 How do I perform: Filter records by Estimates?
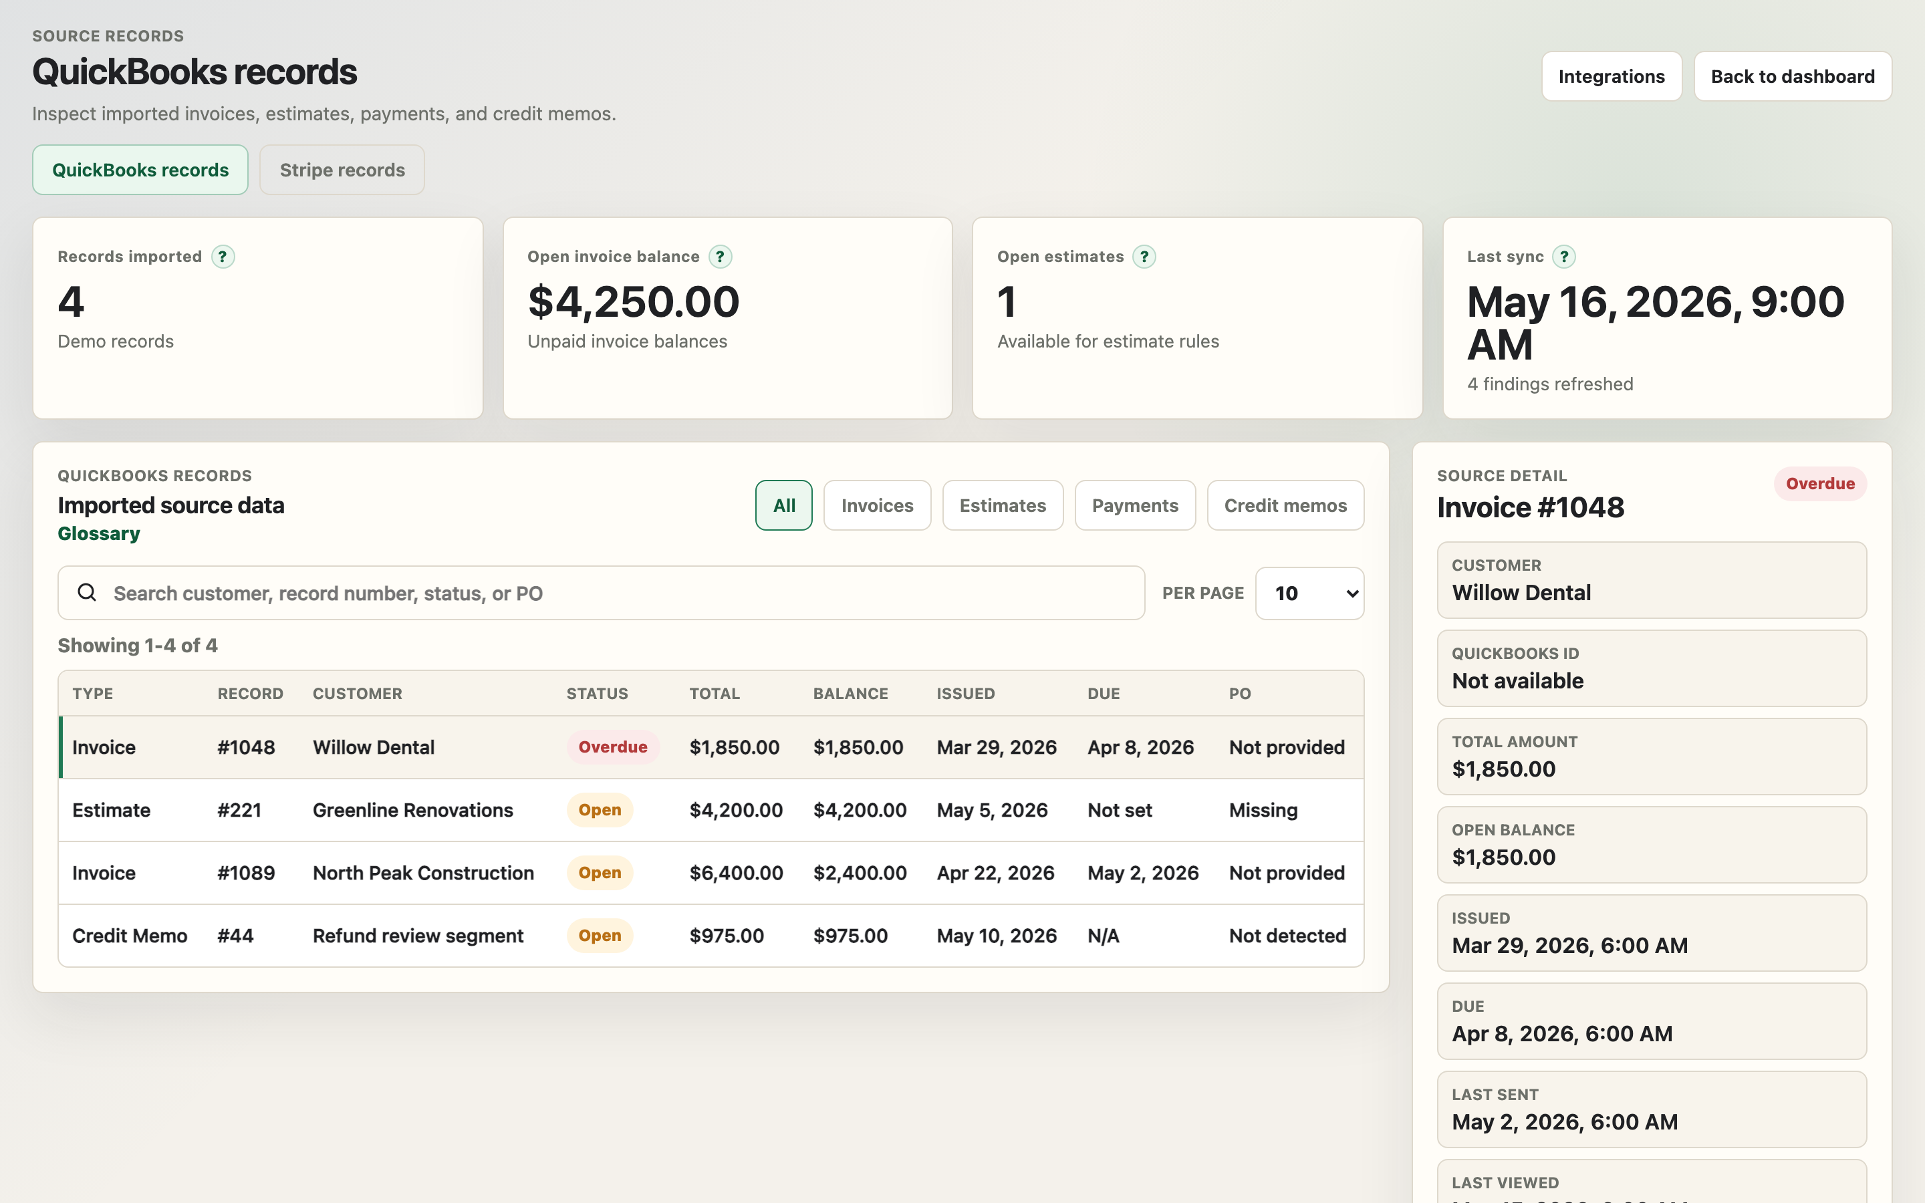(x=1003, y=505)
